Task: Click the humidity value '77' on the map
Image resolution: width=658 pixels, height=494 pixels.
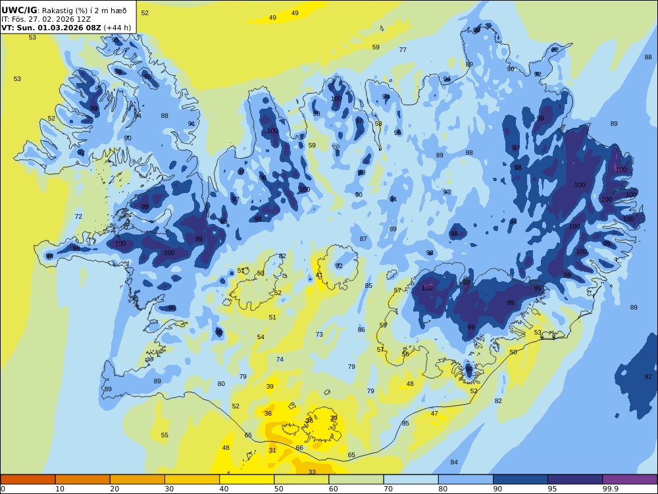Action: click(x=403, y=49)
